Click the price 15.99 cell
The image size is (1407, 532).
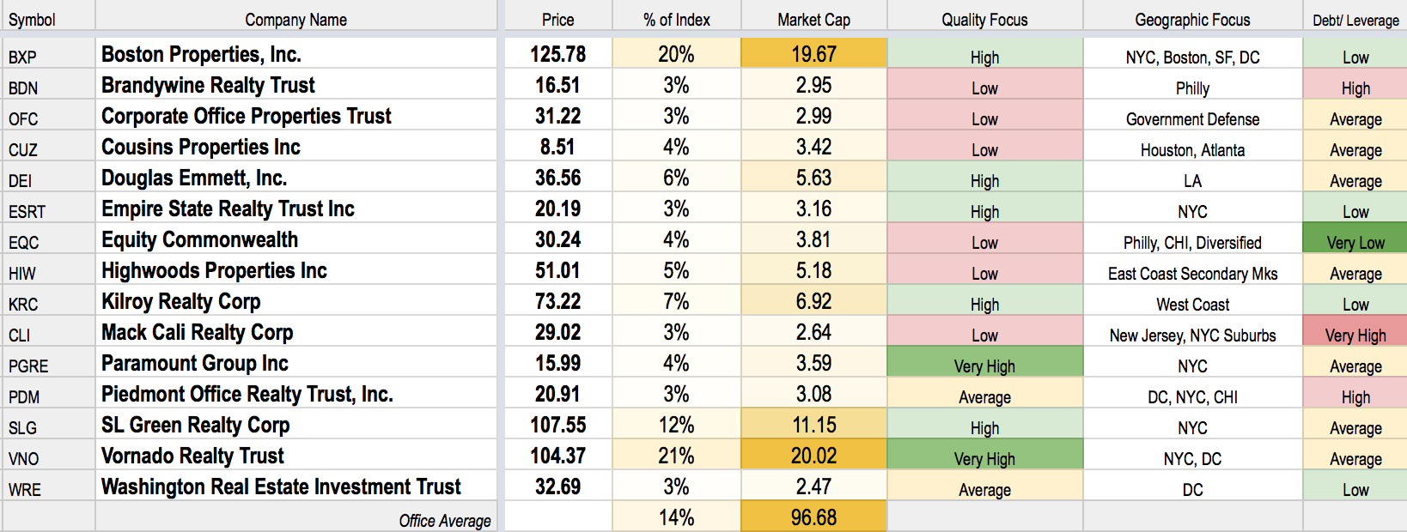click(558, 362)
